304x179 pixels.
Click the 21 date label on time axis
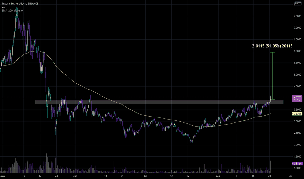coord(122,176)
